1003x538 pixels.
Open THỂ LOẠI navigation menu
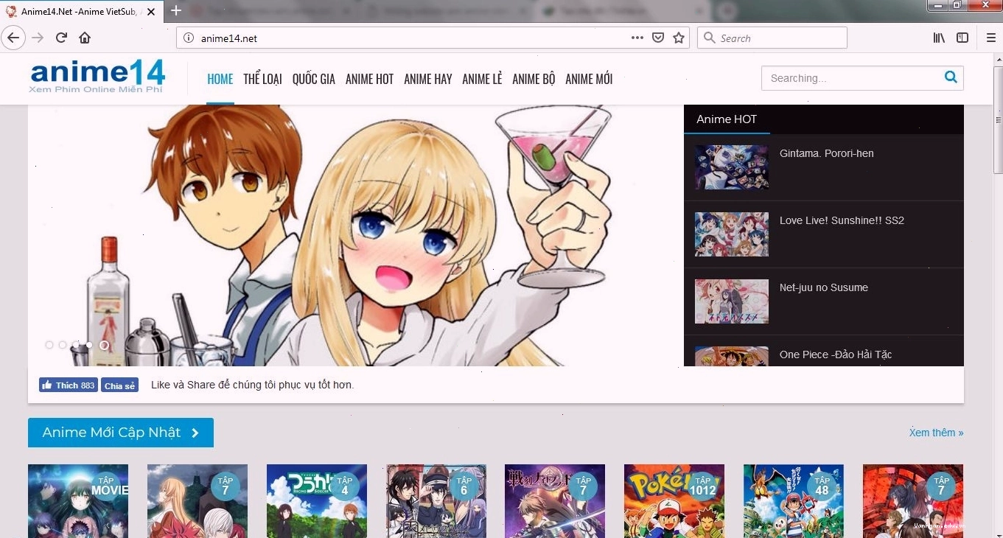[262, 79]
